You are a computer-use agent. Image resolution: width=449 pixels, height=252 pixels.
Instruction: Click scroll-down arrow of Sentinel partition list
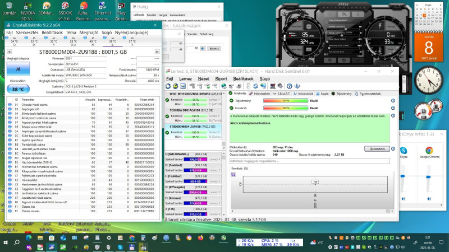point(223,214)
